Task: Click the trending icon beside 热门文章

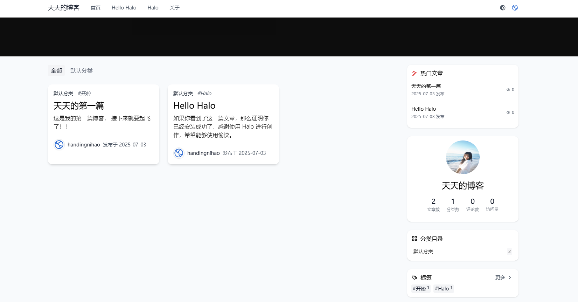Action: coord(415,73)
